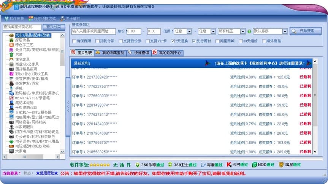328x184 pixels.
Task: Click the keyword or Taobao URL input
Action: click(93, 31)
